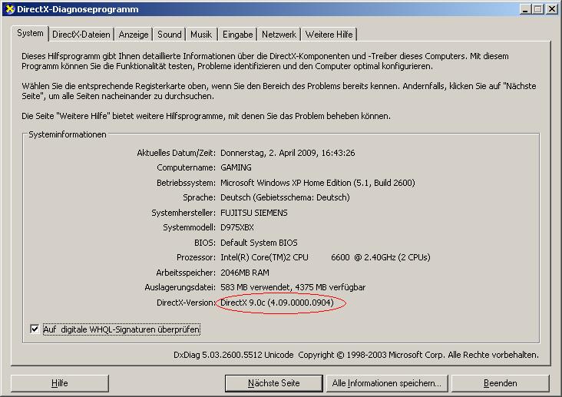This screenshot has height=397, width=562.
Task: Minimize the DirectX-Diagnoseprogramm window
Action: coord(525,9)
